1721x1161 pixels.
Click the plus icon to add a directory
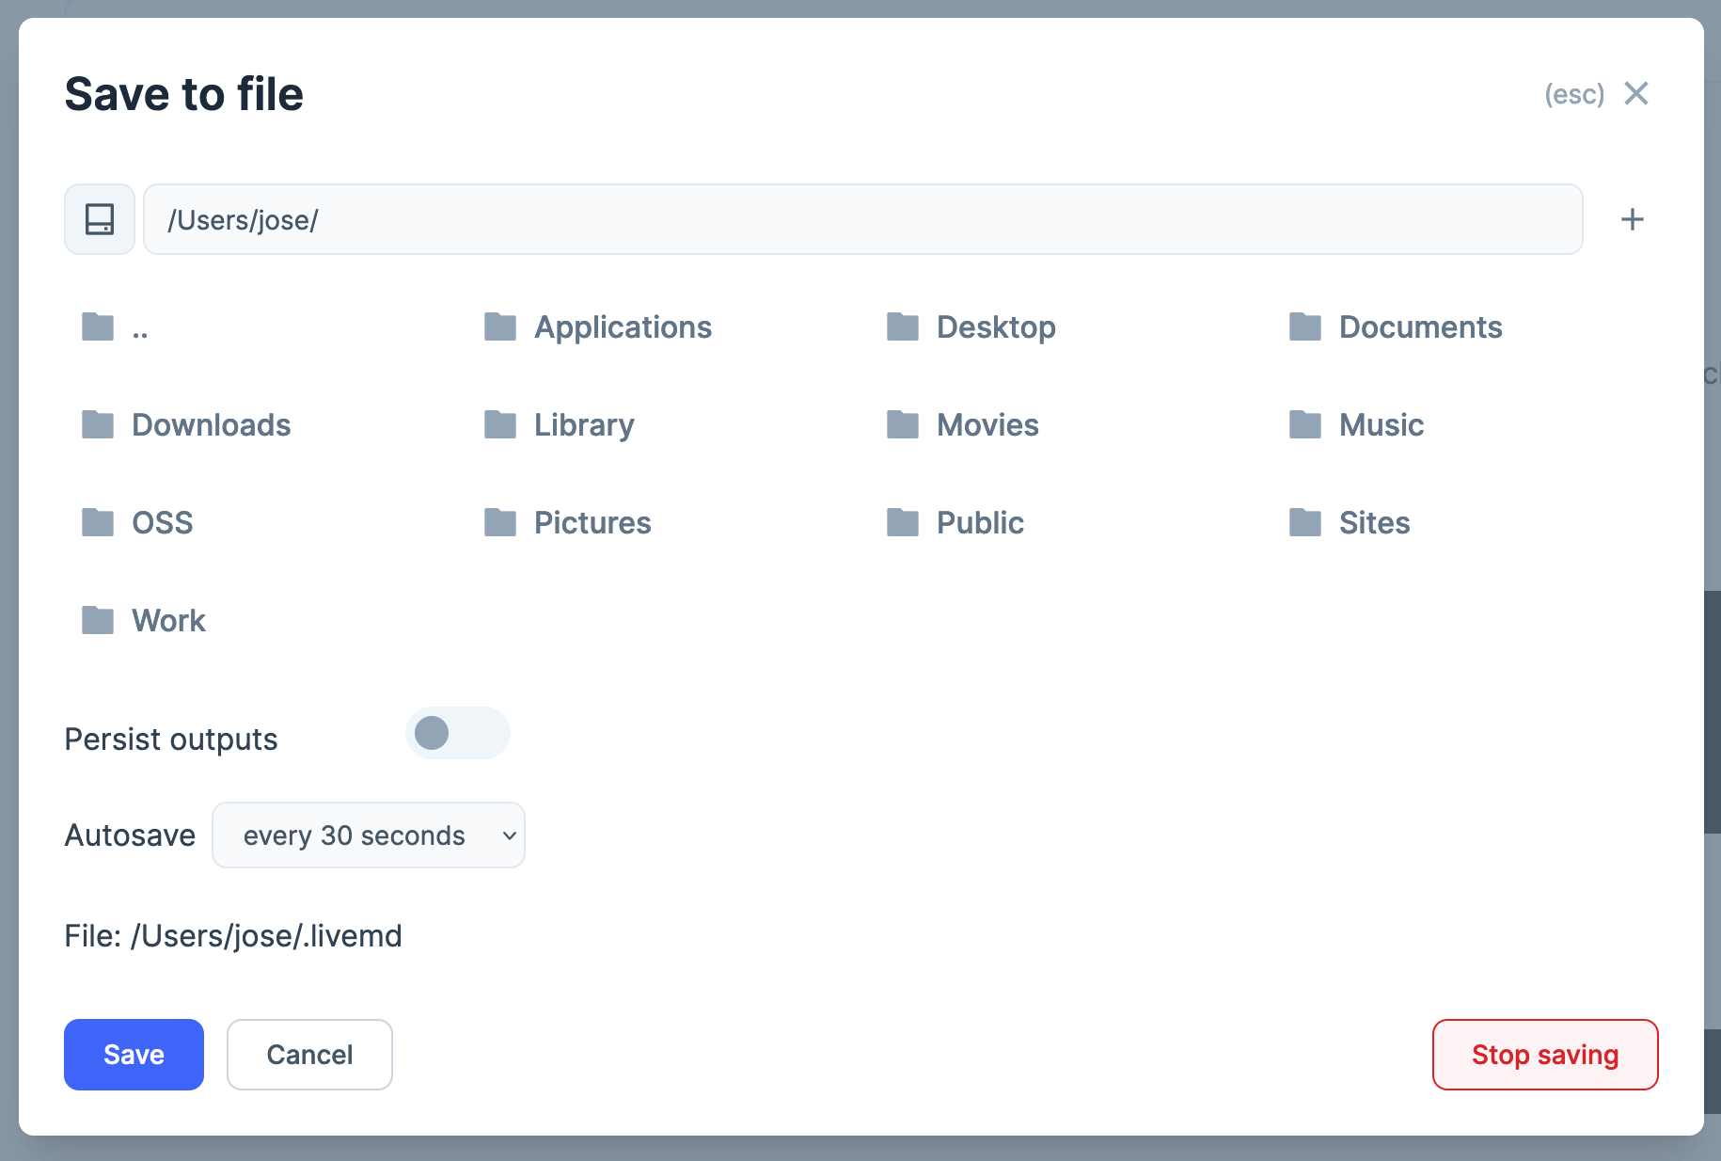pyautogui.click(x=1633, y=219)
